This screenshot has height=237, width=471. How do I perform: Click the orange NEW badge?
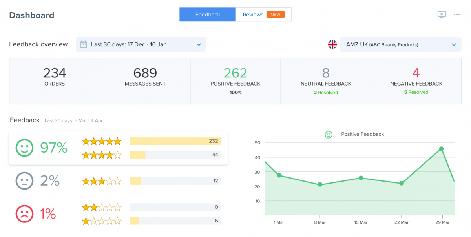tap(276, 15)
